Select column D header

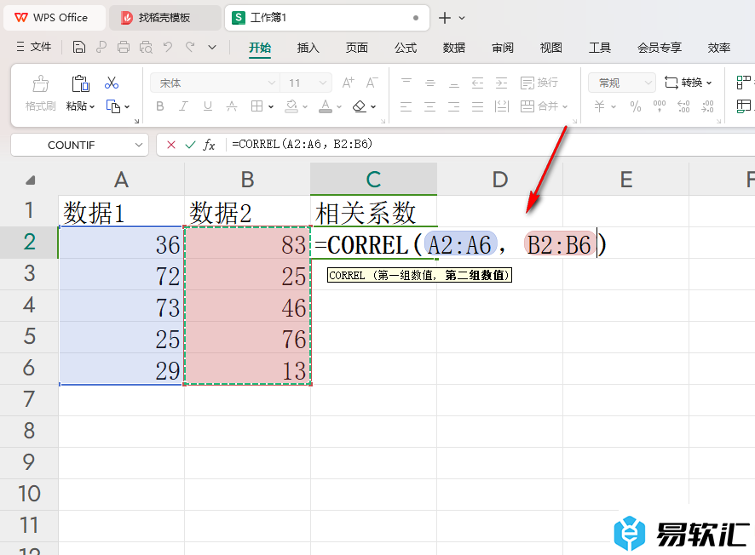[x=500, y=180]
